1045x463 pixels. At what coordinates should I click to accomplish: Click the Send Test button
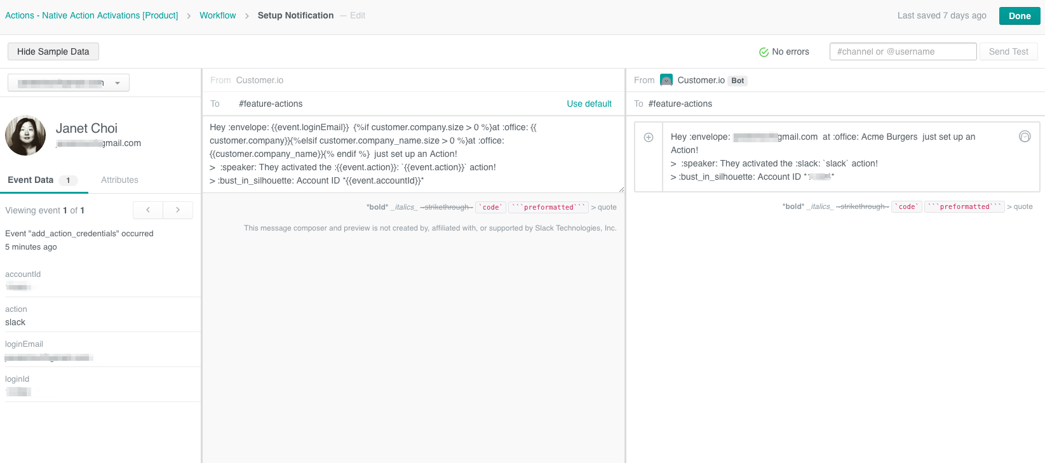(1008, 51)
